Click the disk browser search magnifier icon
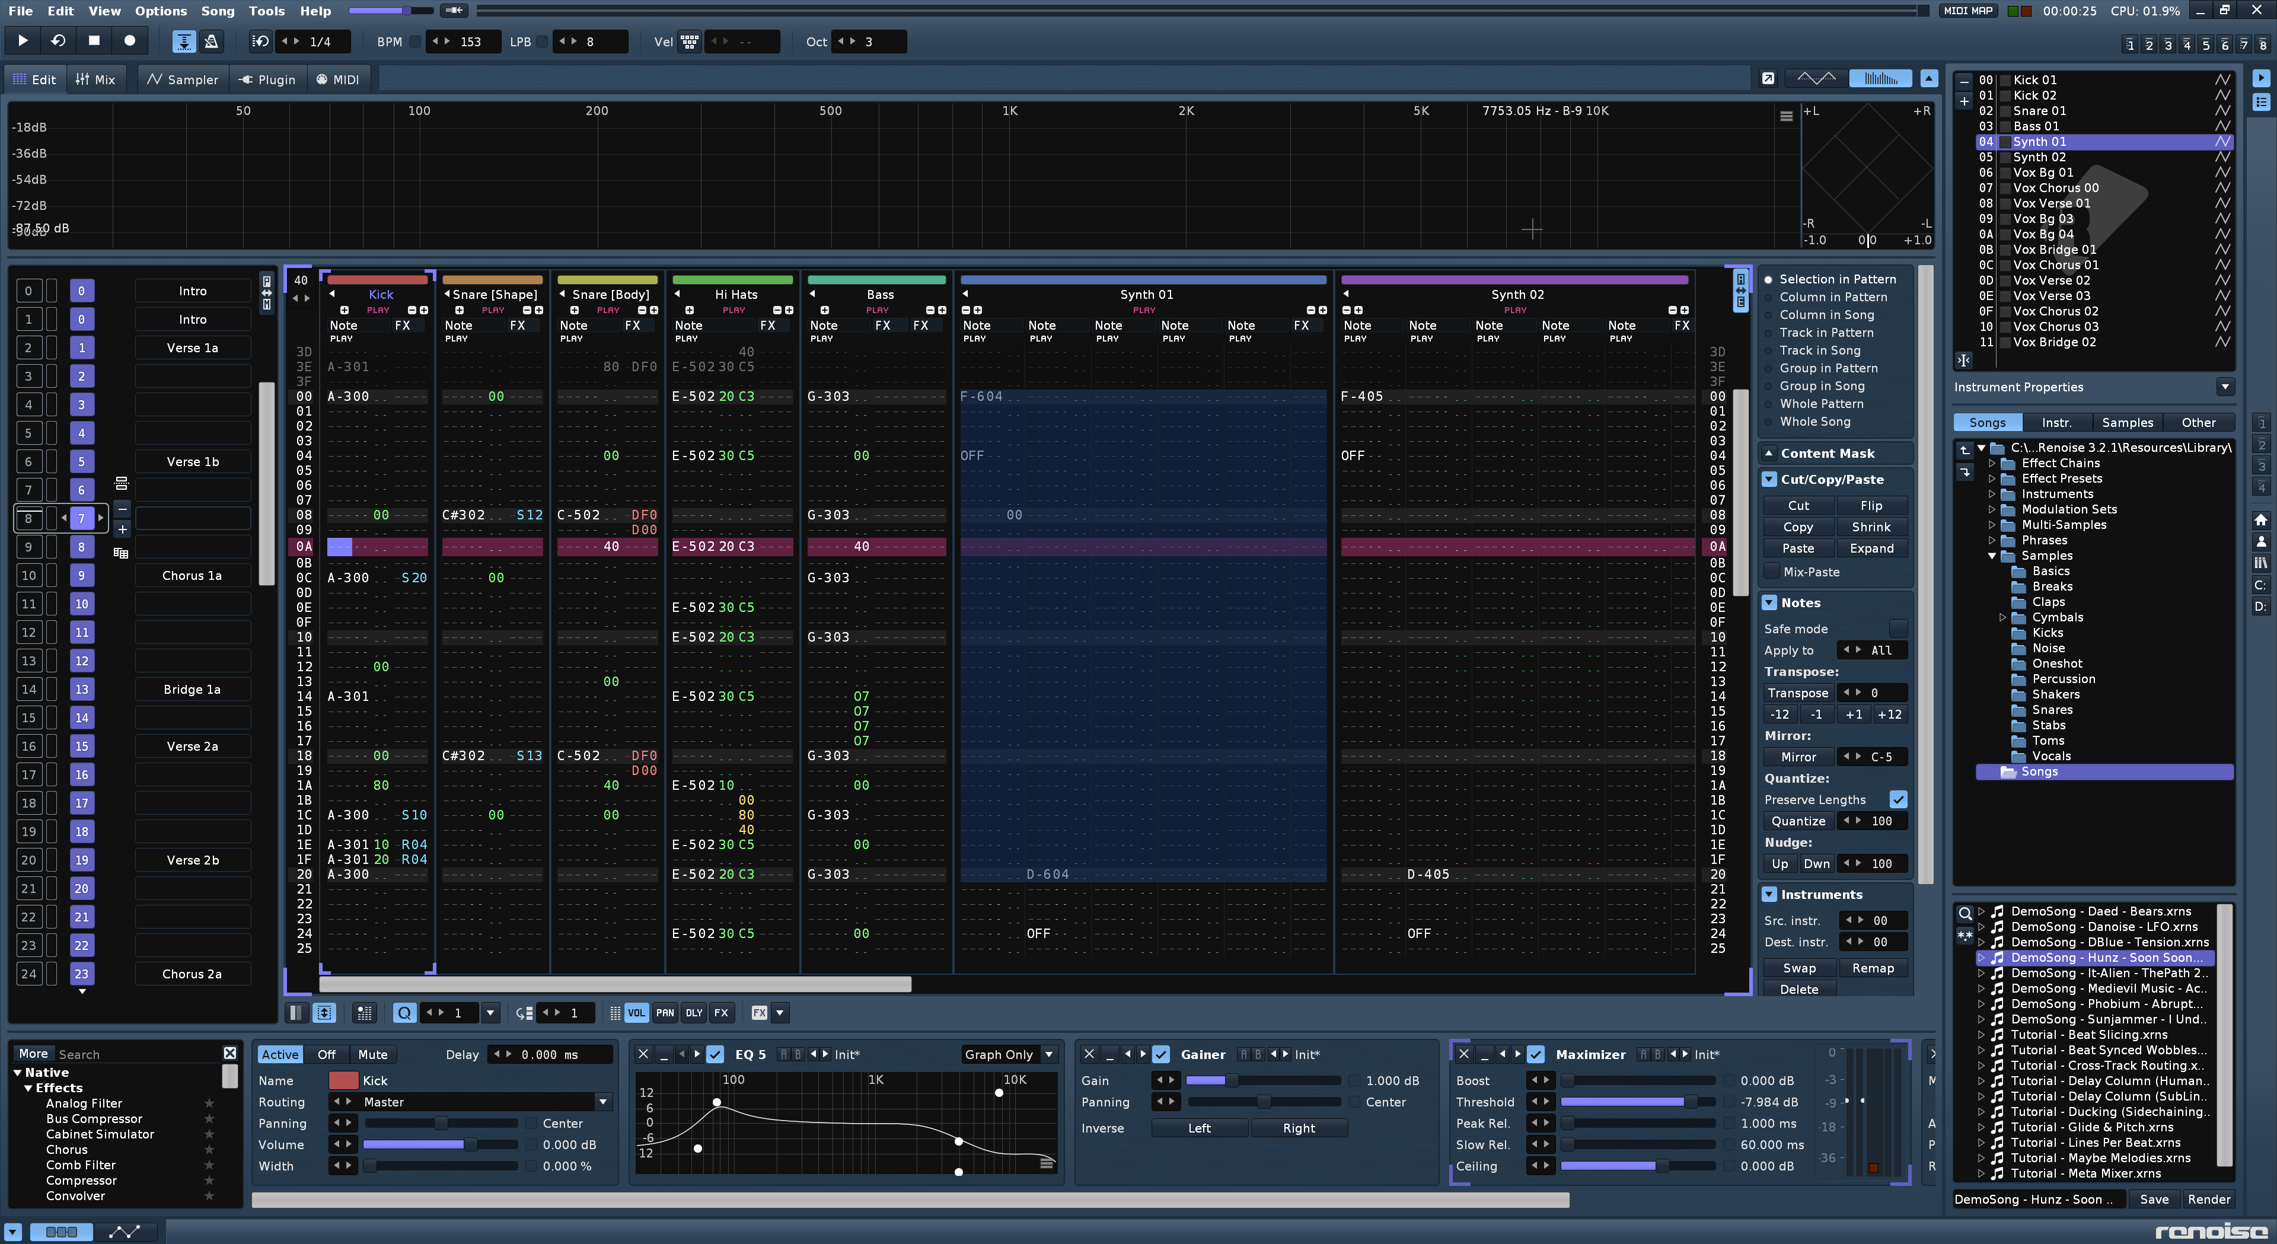Image resolution: width=2277 pixels, height=1244 pixels. coord(1964,913)
